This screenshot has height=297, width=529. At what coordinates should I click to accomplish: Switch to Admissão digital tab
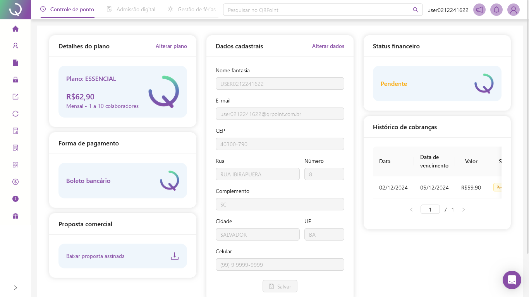point(131,9)
